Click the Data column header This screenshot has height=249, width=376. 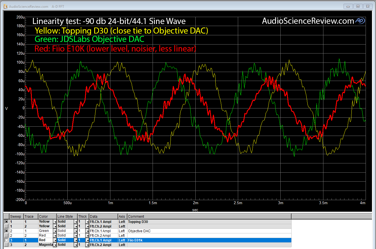(x=103, y=216)
